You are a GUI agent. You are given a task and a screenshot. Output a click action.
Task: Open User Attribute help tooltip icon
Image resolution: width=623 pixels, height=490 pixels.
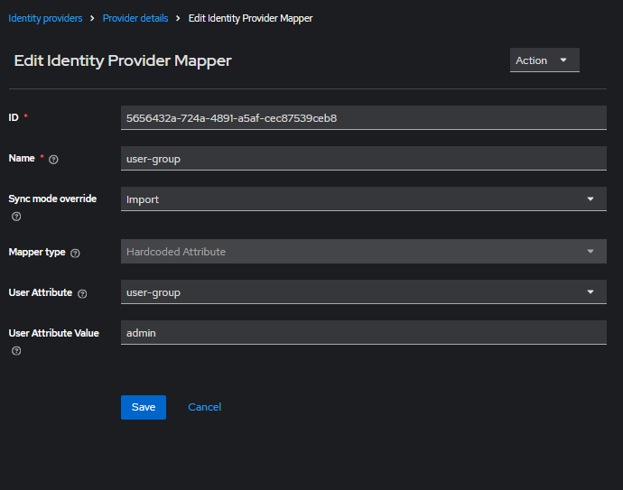tap(82, 293)
